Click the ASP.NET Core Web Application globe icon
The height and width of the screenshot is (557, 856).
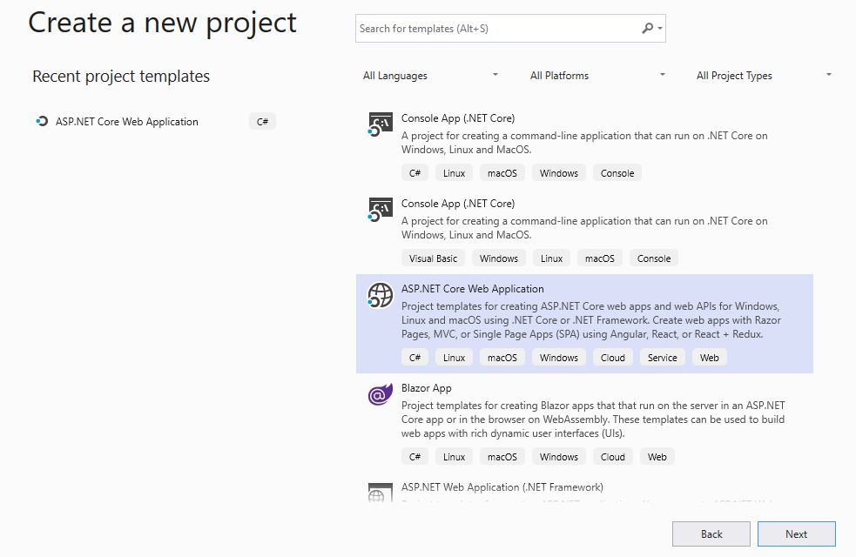[380, 295]
